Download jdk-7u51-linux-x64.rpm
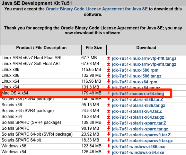Image resolution: width=186 pixels, height=155 pixels. (x=134, y=82)
